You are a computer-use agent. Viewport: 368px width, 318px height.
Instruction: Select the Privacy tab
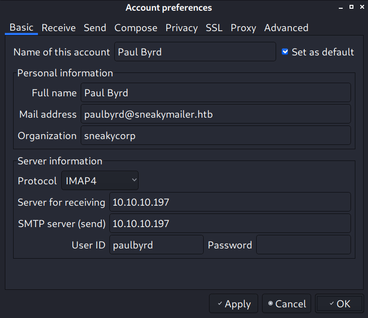click(181, 28)
